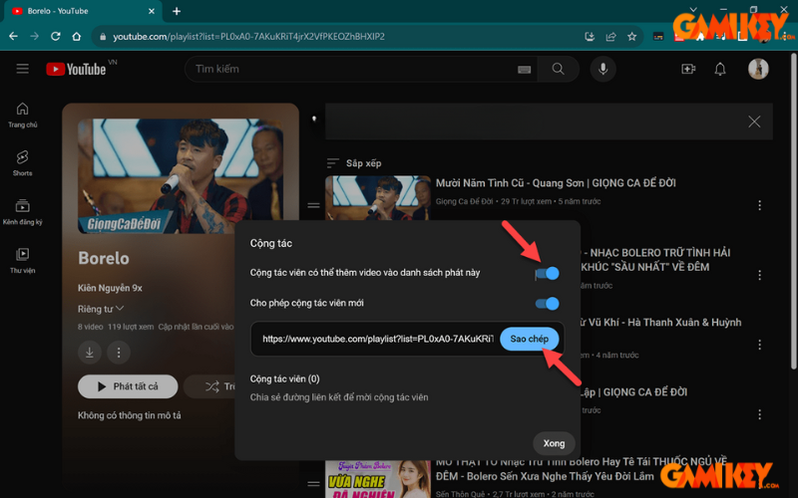This screenshot has height=498, width=798.
Task: Open Trang chủ in the sidebar
Action: click(x=22, y=116)
